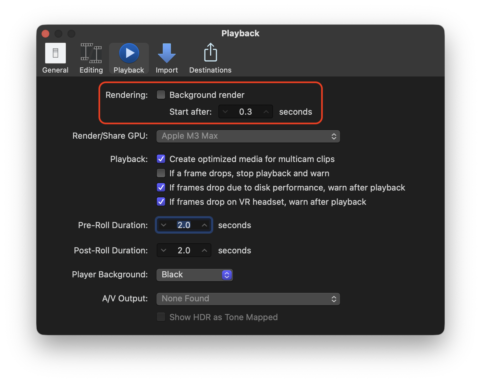Uncheck Create optimized media for multicam clips
This screenshot has height=383, width=481.
coord(161,159)
